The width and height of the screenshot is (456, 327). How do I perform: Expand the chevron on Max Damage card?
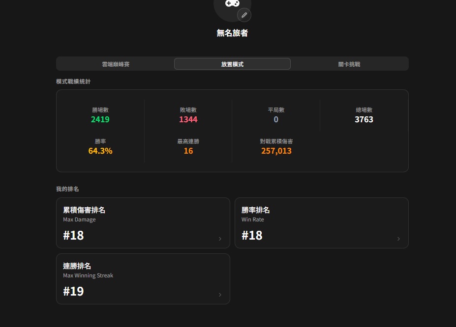click(220, 239)
